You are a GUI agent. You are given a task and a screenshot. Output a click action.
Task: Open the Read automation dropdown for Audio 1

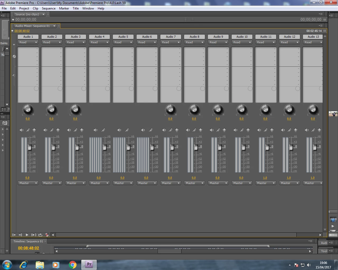[28, 42]
